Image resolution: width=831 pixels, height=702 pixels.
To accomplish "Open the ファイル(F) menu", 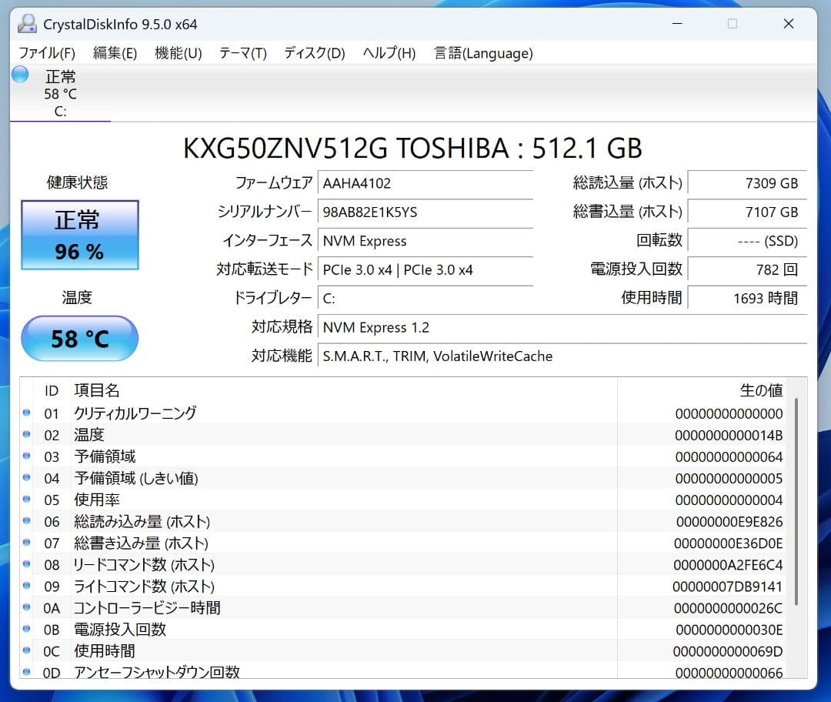I will click(48, 53).
